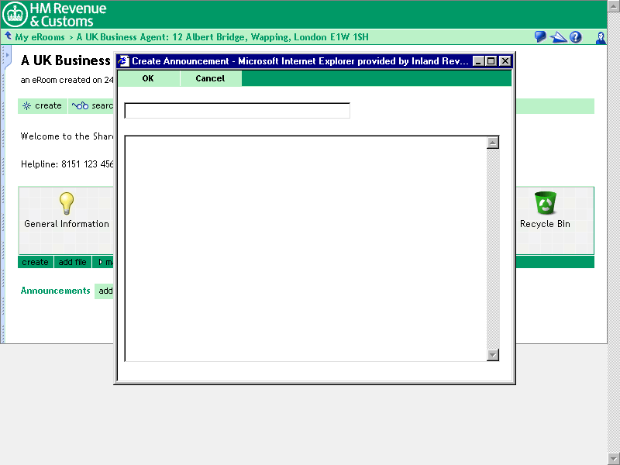This screenshot has height=465, width=620.
Task: Click the HM Revenue & Customs crown logo
Action: click(15, 14)
